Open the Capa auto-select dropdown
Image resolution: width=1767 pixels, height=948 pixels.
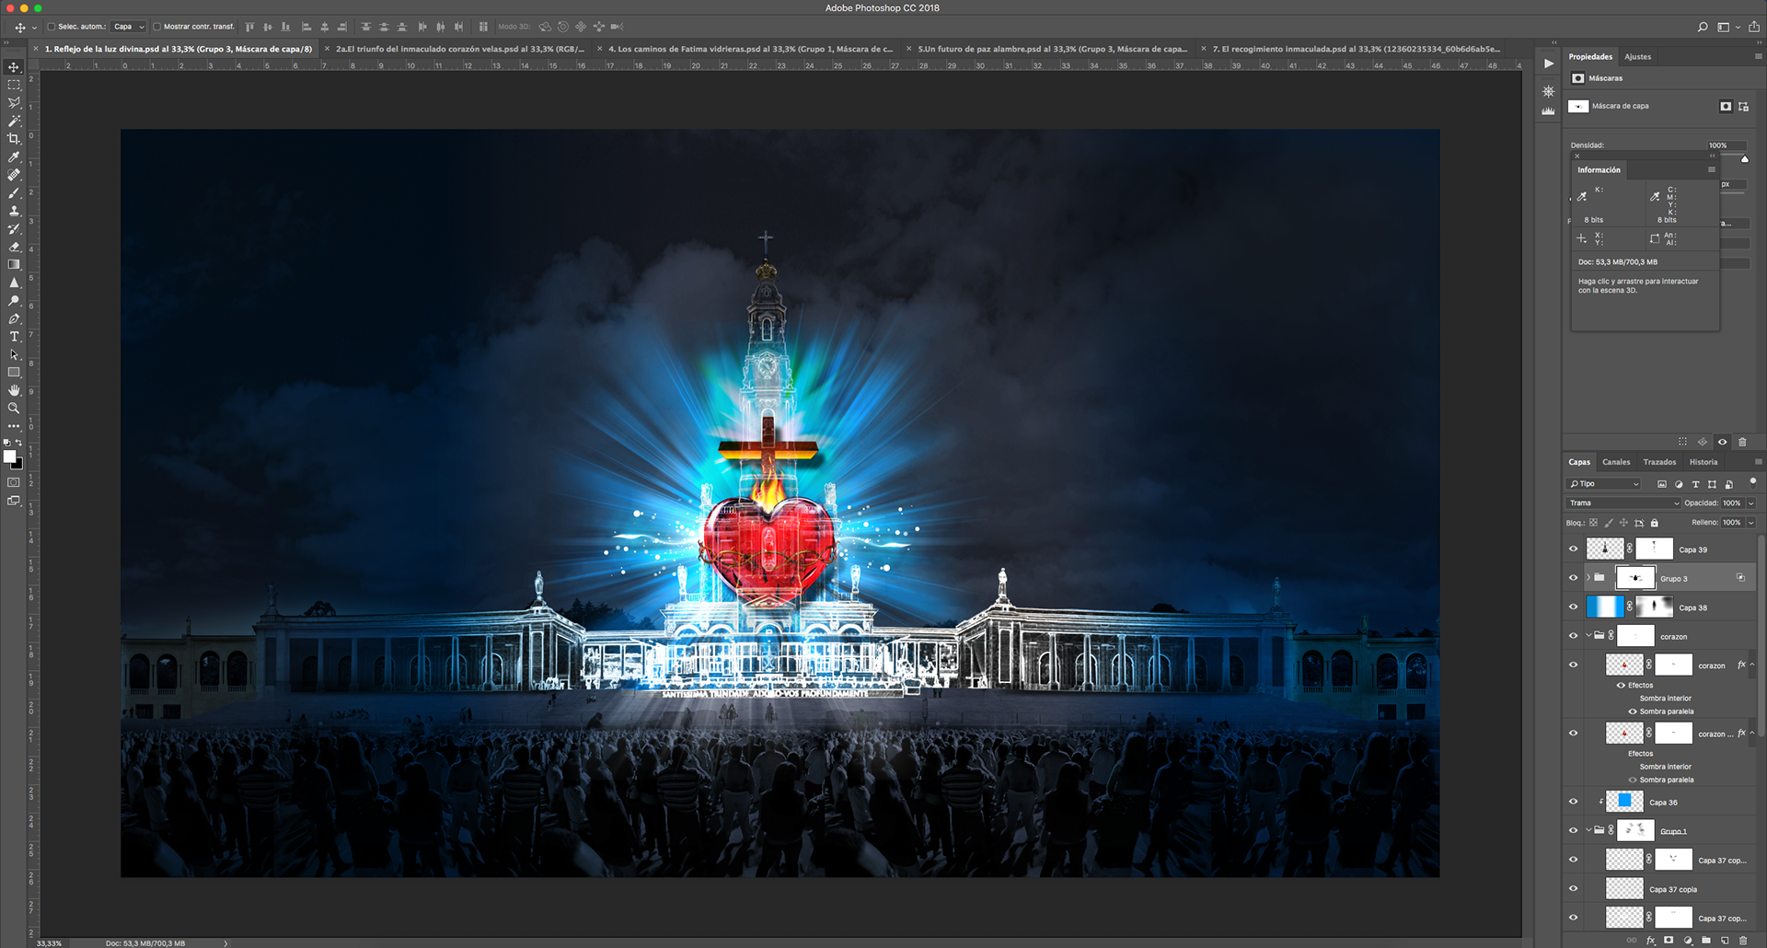pos(128,27)
